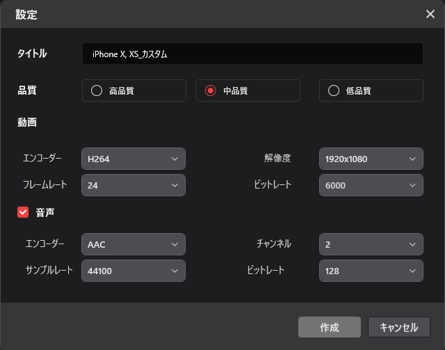Open the audio ビットレート 128 dropdown
The image size is (445, 350).
click(x=371, y=271)
